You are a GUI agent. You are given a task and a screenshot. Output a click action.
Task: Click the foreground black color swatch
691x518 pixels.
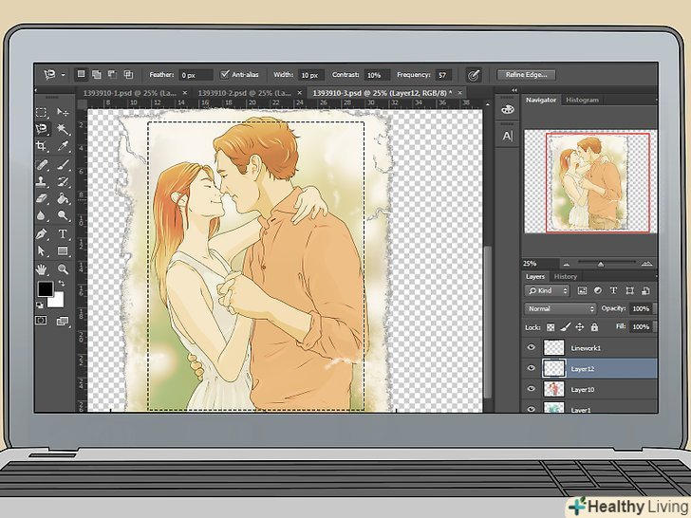click(45, 289)
